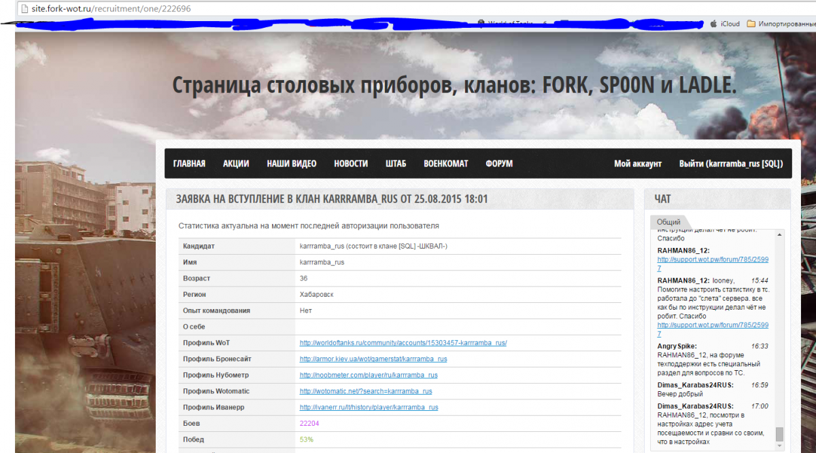Select the Общий chat tab
Viewport: 816px width, 453px height.
[x=669, y=222]
